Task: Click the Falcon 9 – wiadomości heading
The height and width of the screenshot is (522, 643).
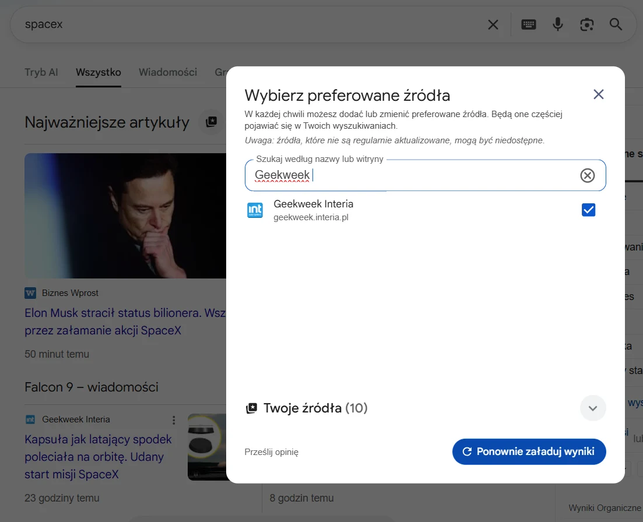Action: click(92, 387)
